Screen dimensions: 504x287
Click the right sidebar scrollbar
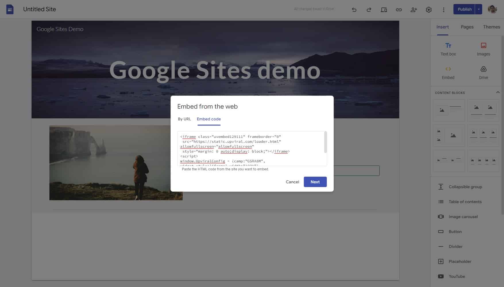(502, 125)
